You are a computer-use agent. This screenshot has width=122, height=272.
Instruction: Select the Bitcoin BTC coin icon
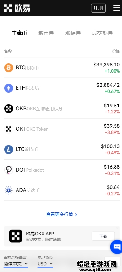click(x=8, y=68)
